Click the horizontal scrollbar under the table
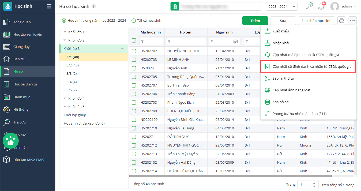Screen dimensions: 361x191 pos(230,176)
